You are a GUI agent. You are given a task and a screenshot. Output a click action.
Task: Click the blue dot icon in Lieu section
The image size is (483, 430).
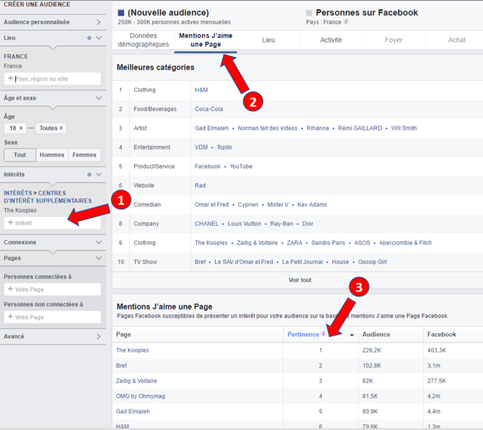pos(89,38)
